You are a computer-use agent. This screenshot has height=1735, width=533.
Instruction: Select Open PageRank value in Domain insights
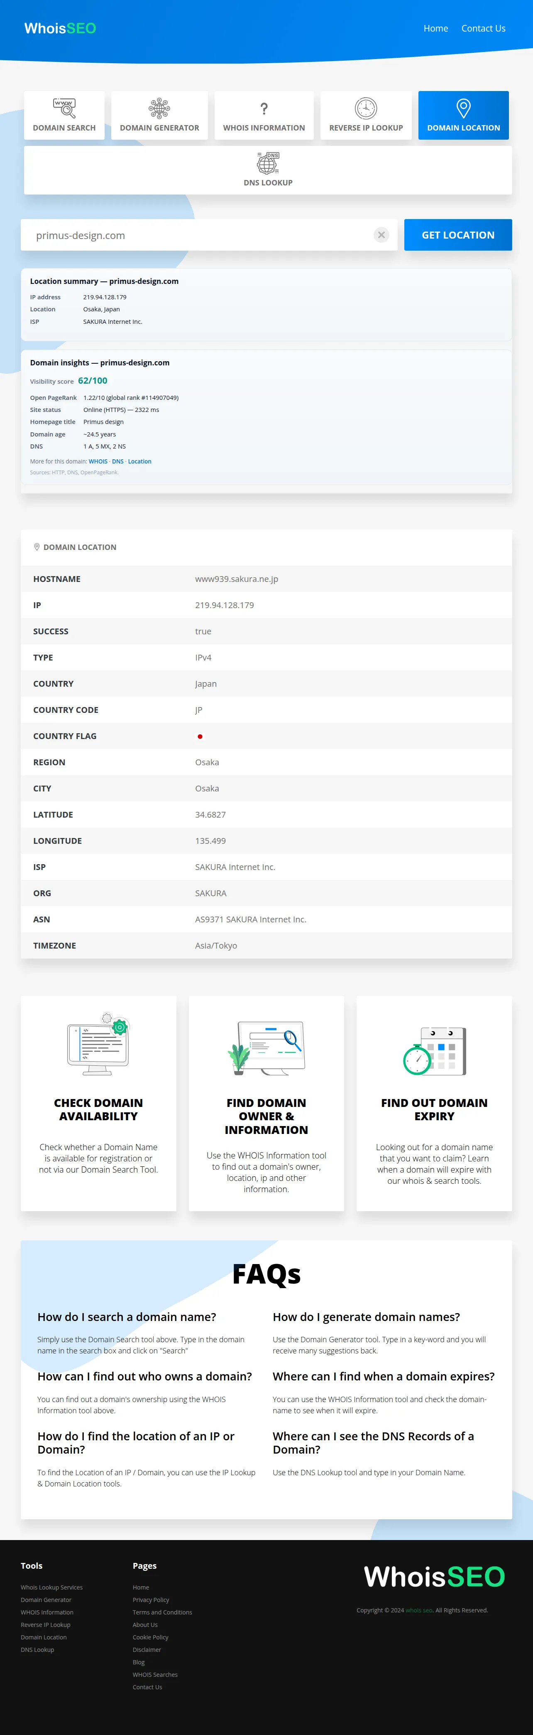[x=131, y=397]
